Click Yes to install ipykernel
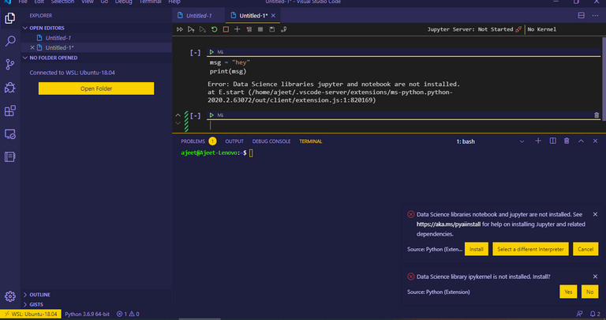This screenshot has width=606, height=320. pyautogui.click(x=567, y=292)
